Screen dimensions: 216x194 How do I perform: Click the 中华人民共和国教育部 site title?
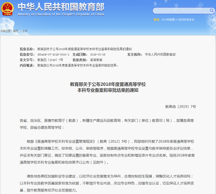coord(61,7)
